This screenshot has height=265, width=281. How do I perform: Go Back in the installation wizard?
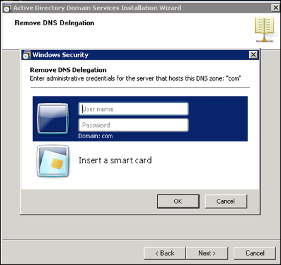pyautogui.click(x=165, y=253)
